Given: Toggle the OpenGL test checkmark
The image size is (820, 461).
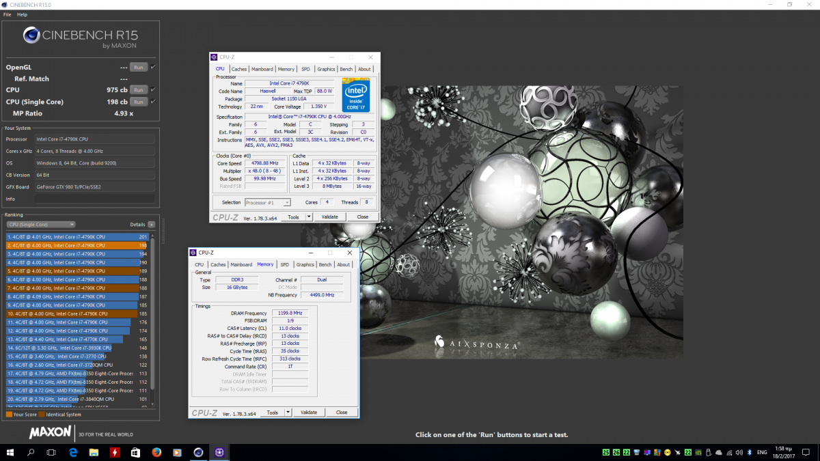Looking at the screenshot, I should [153, 67].
